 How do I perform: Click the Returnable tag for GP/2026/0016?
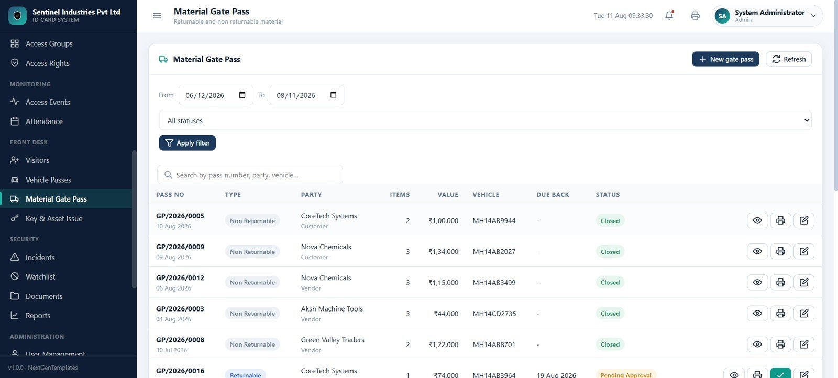[245, 374]
